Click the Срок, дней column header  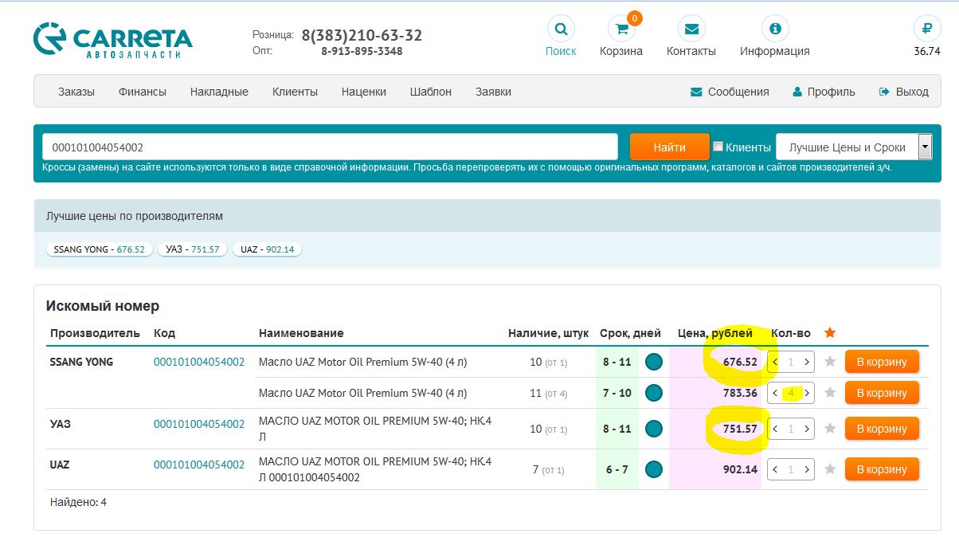point(629,333)
